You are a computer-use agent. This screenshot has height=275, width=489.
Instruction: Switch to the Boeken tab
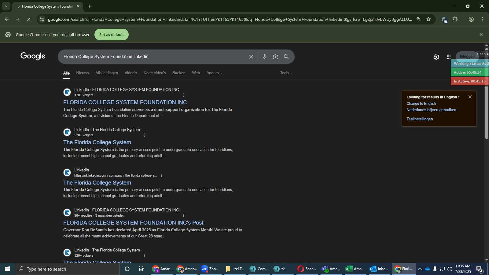179,73
